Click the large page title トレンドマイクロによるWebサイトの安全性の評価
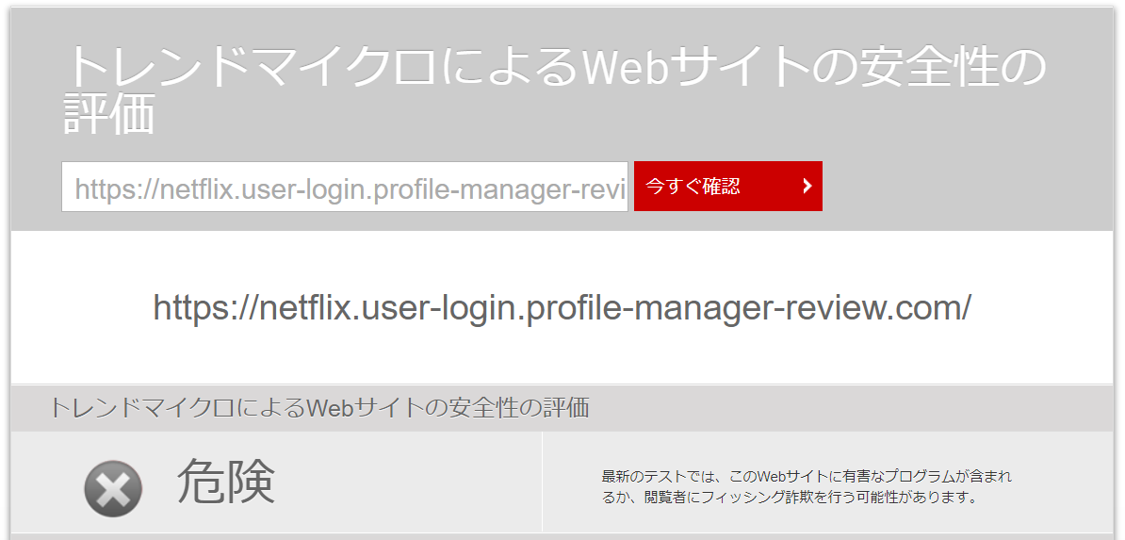 [x=554, y=90]
